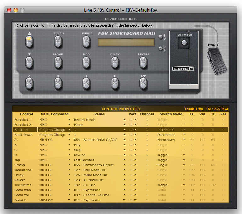Open Switch Mode dropdown for Toe Switch row
This screenshot has width=242, height=214.
pyautogui.click(x=184, y=185)
